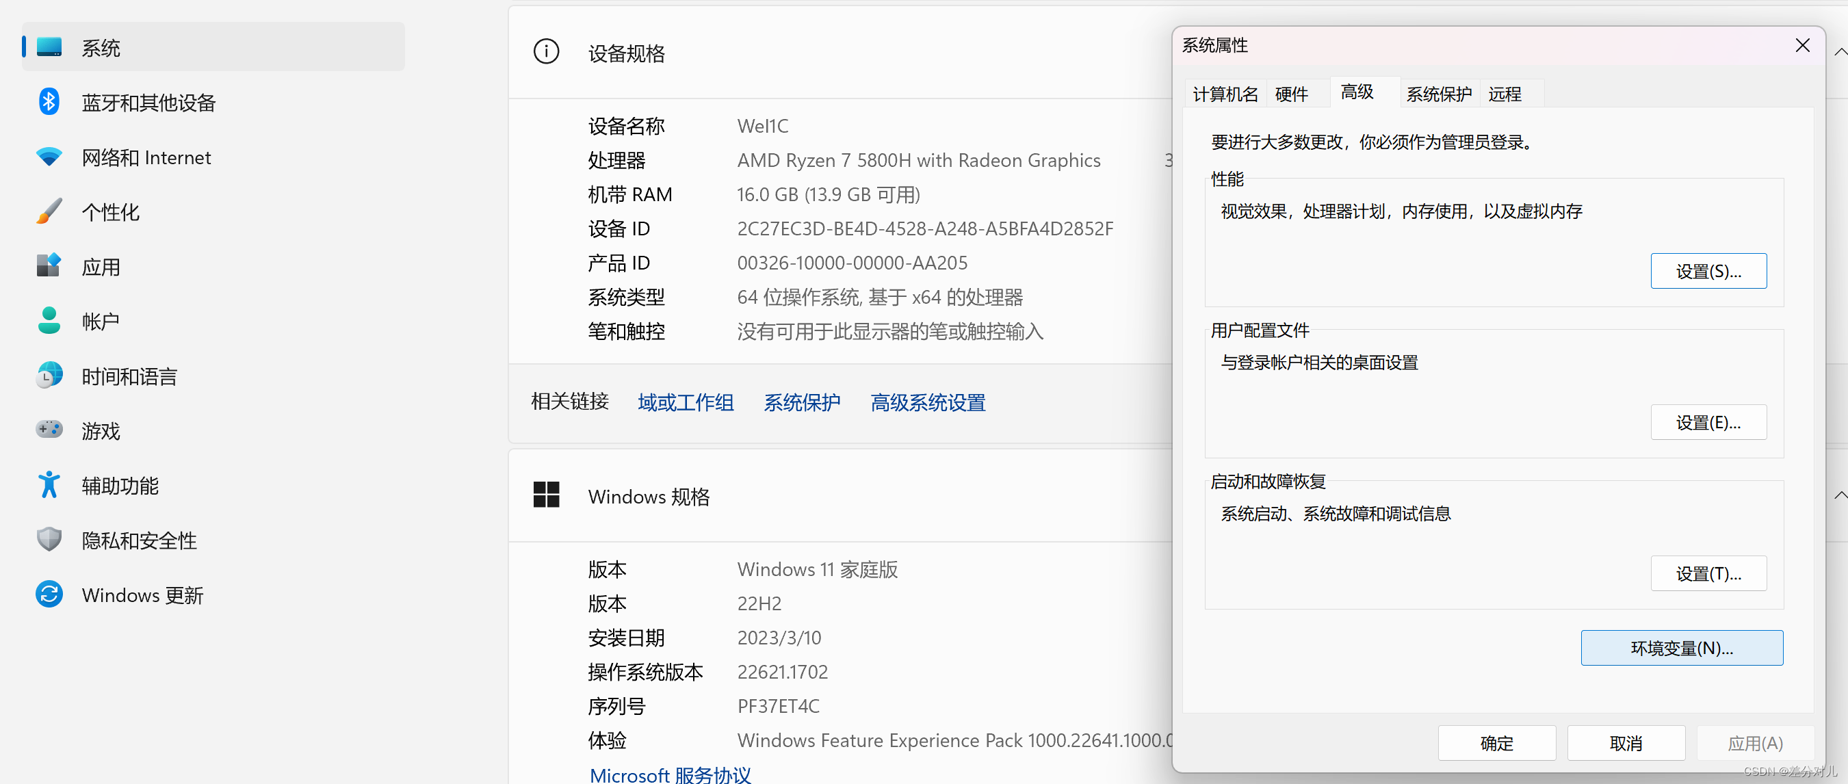
Task: Select 蓝牙和其他设备 in sidebar
Action: pos(213,102)
